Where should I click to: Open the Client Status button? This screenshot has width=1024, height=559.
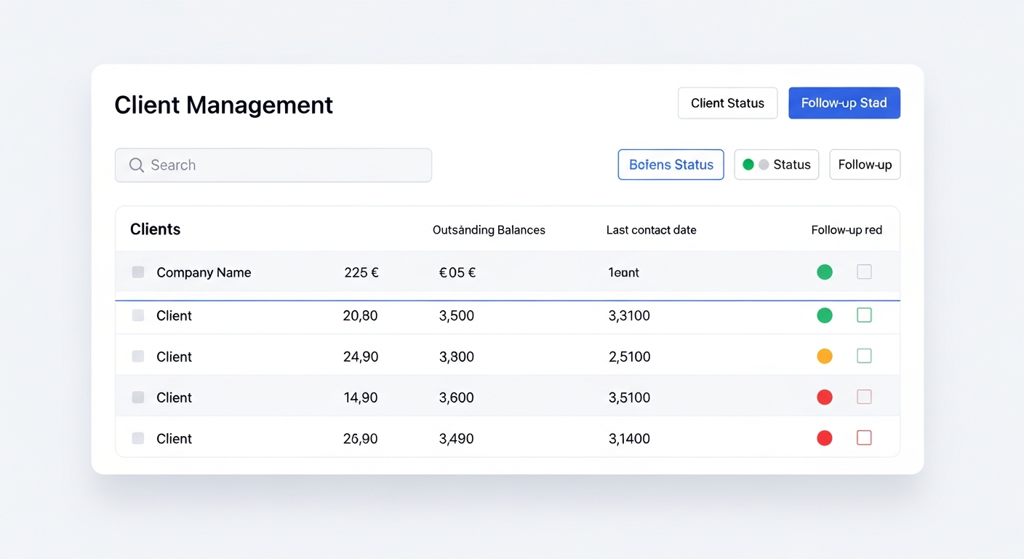pos(727,103)
